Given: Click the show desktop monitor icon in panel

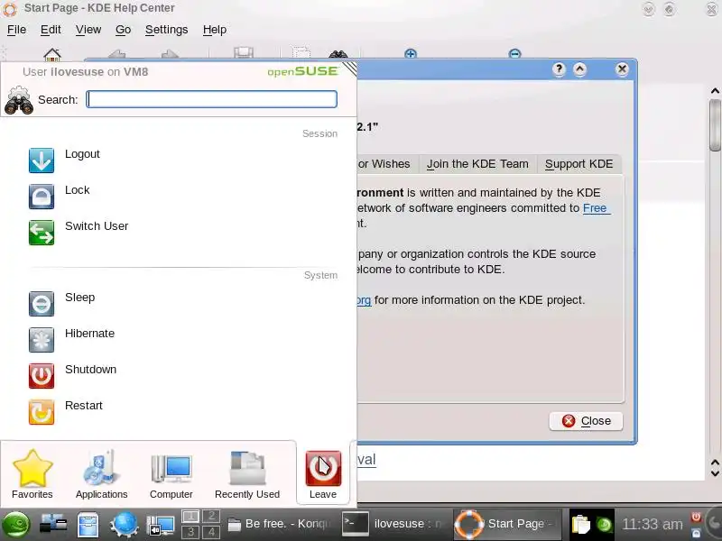Looking at the screenshot, I should coord(161,526).
